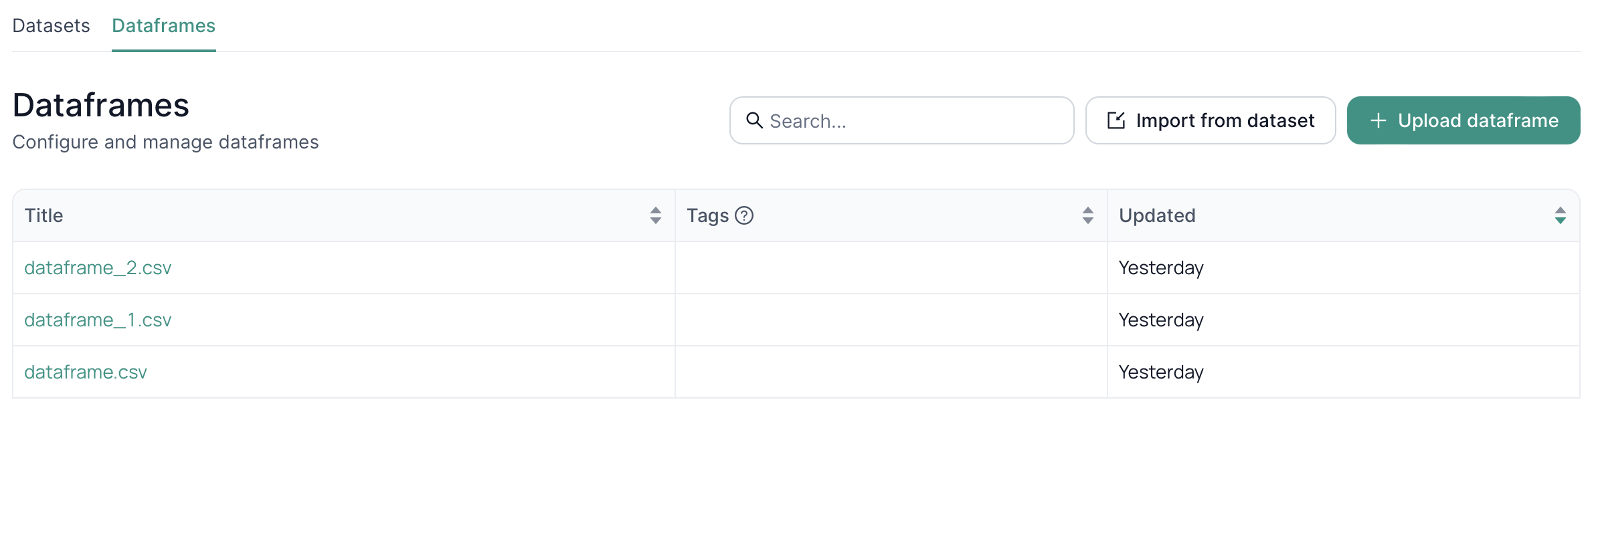Screen dimensions: 1598x535
Task: Open the Tags help question mark icon
Action: [743, 215]
